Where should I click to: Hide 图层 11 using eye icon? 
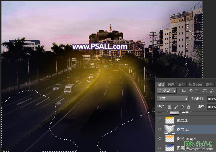160,130
